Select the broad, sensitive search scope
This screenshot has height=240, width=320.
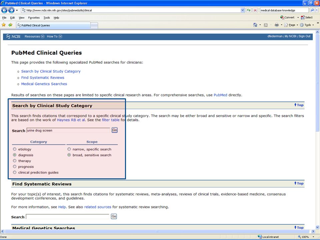tap(69, 155)
